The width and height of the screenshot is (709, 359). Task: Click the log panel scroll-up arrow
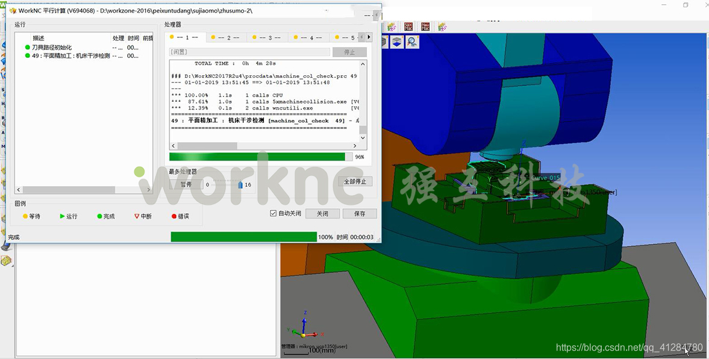[363, 64]
